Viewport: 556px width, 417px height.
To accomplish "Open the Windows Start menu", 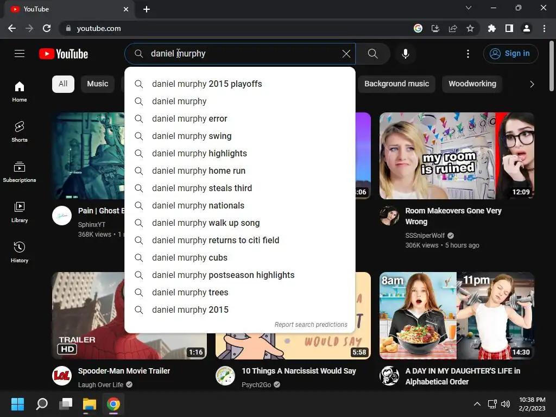I will point(17,404).
